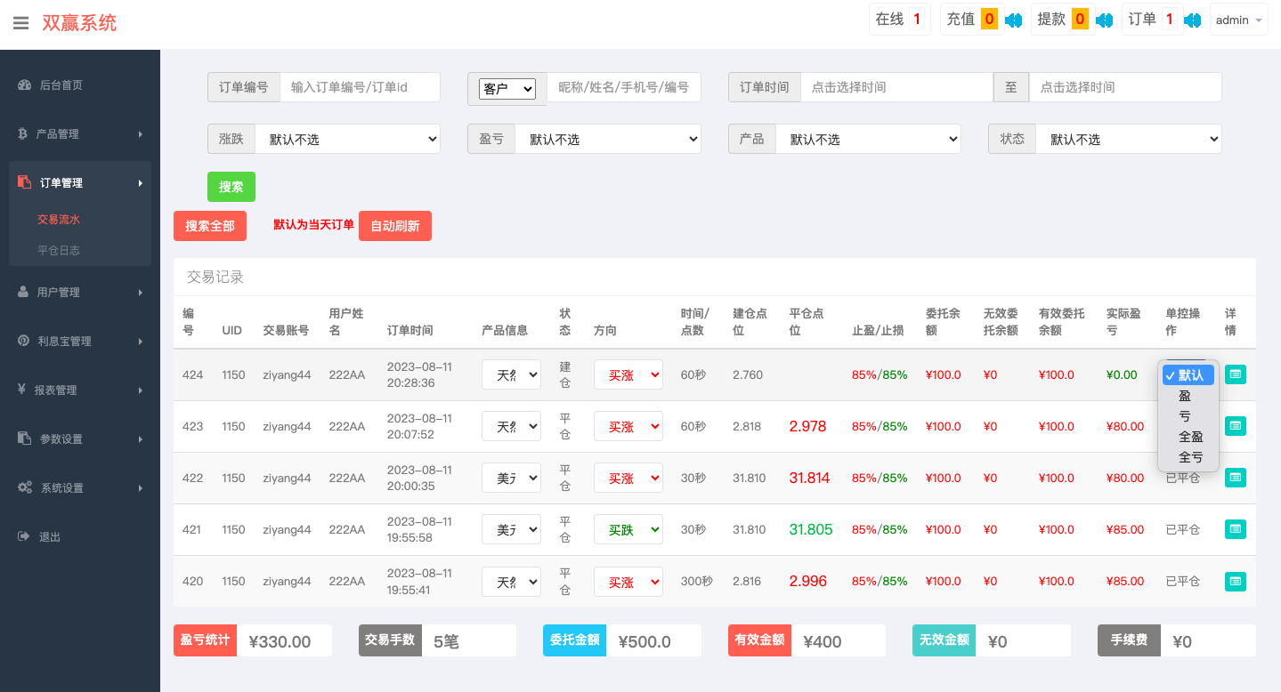Image resolution: width=1281 pixels, height=692 pixels.
Task: Select the 用户管理 sidebar item
Action: click(x=24, y=291)
